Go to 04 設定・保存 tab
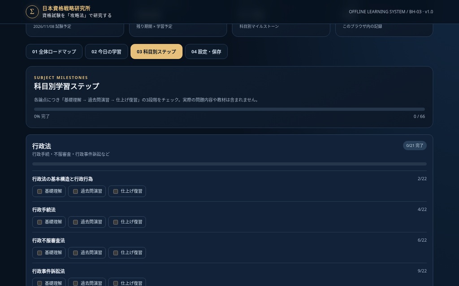Screen dimensions: 459x286 pyautogui.click(x=206, y=52)
